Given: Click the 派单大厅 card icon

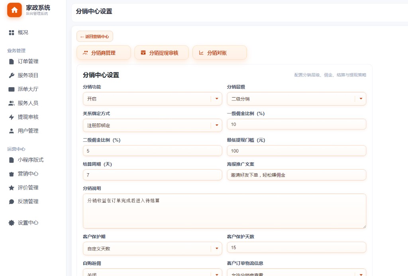Looking at the screenshot, I should (x=12, y=89).
